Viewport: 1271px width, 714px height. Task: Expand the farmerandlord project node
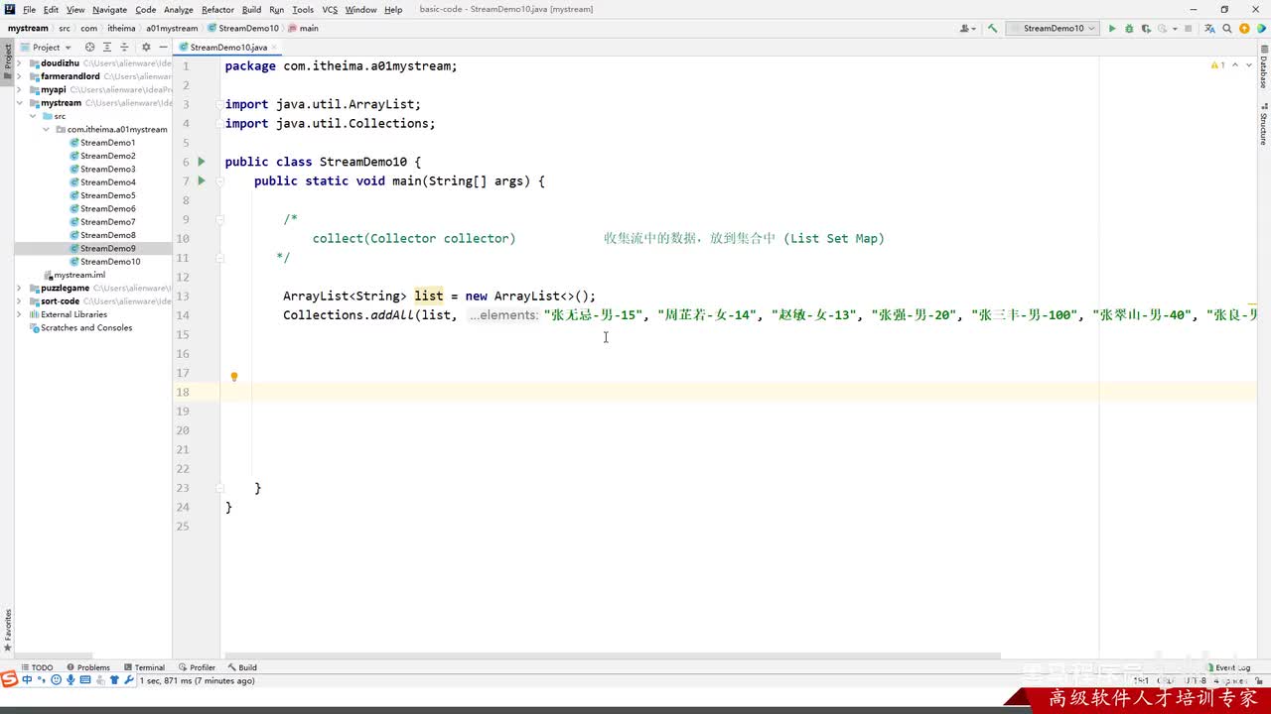20,76
